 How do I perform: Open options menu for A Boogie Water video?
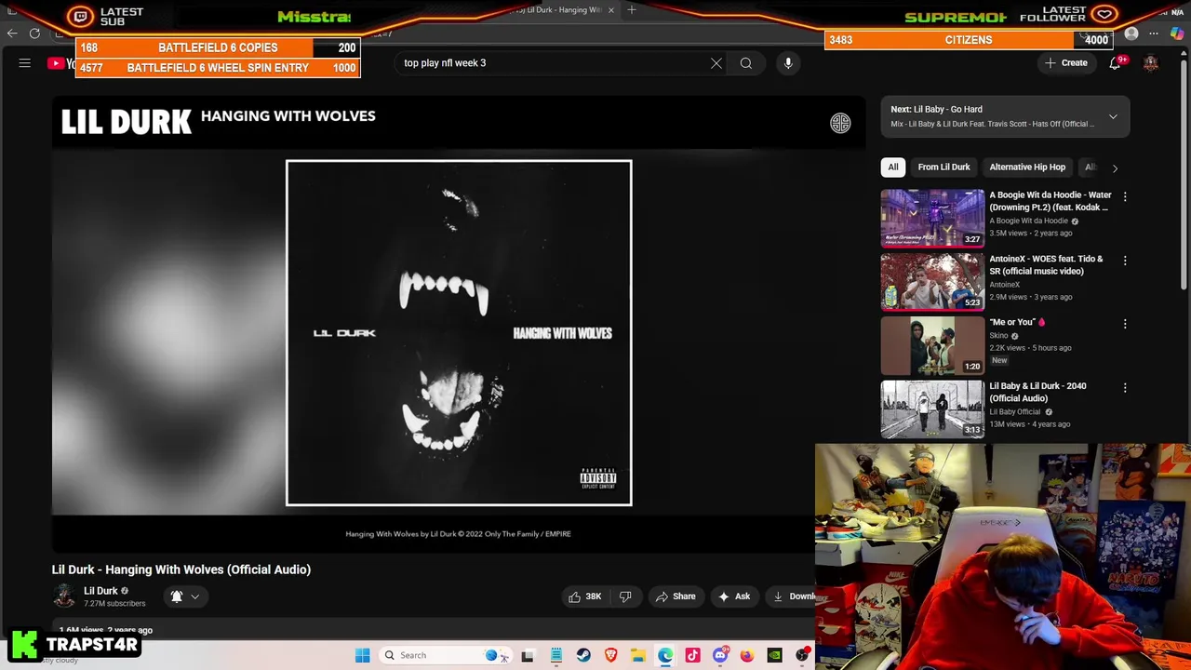tap(1125, 197)
